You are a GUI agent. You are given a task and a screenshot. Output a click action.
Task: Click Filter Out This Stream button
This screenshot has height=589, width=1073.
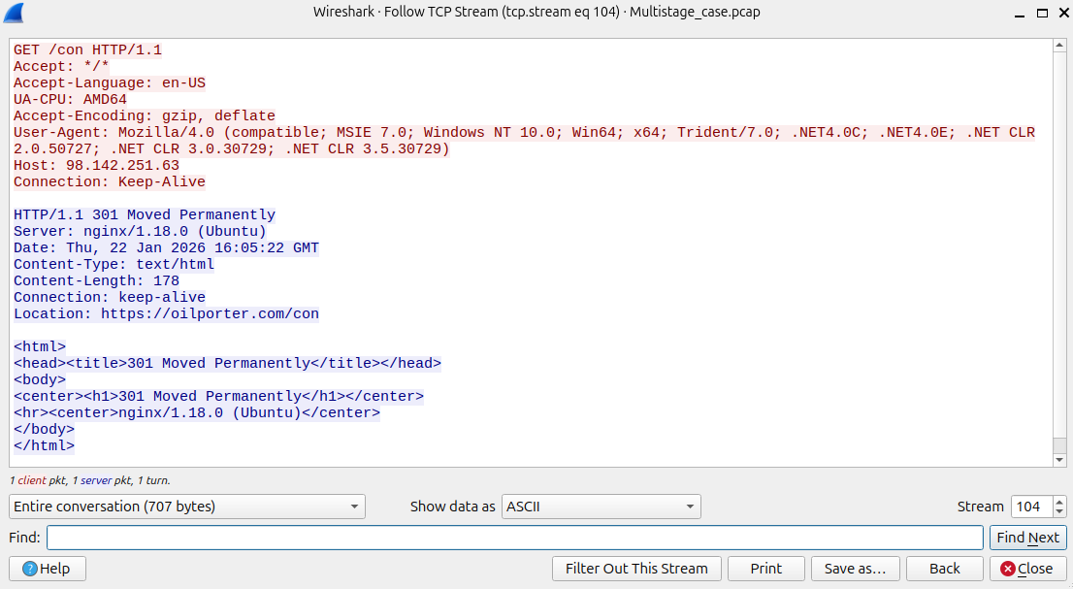click(636, 569)
